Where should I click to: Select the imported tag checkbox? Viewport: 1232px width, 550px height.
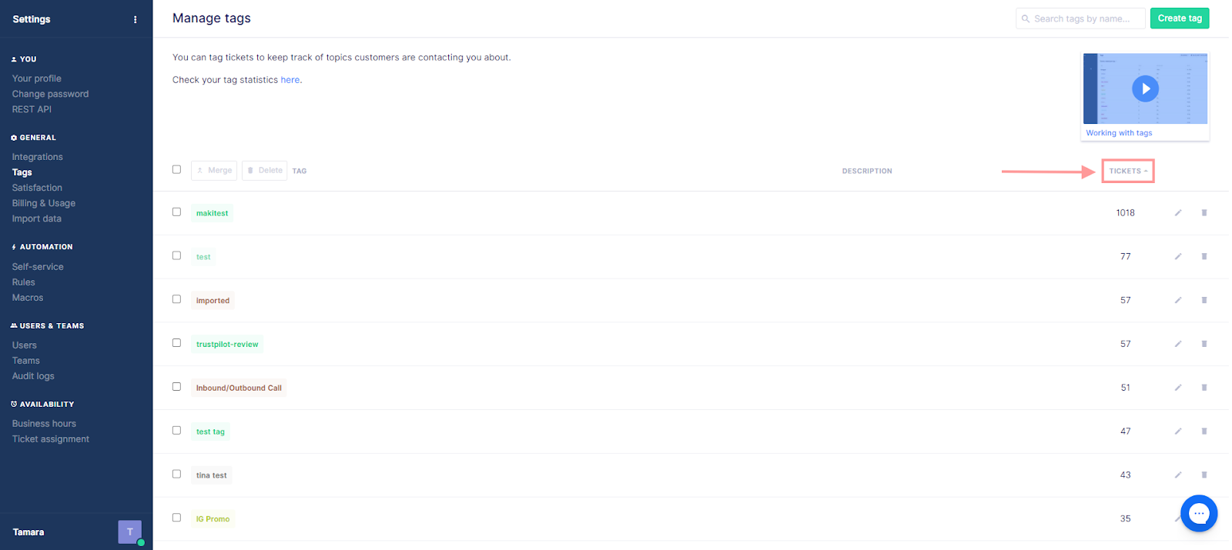[176, 299]
